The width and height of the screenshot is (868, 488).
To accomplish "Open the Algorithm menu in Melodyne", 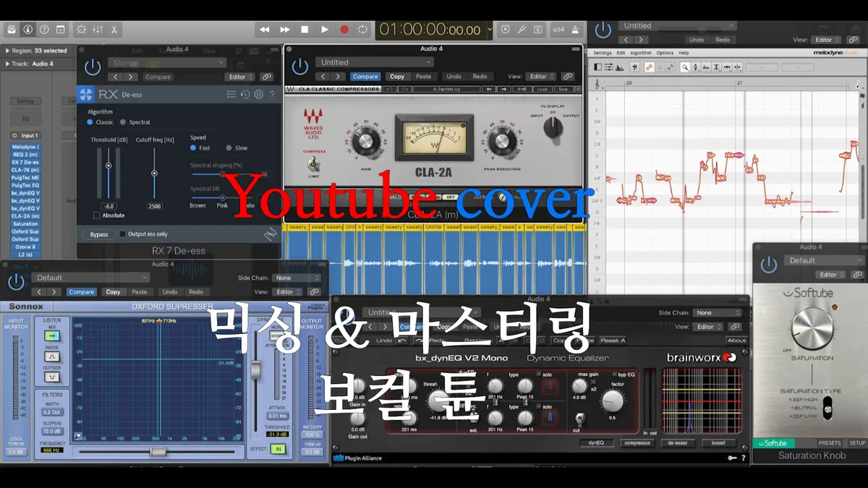I will 641,53.
